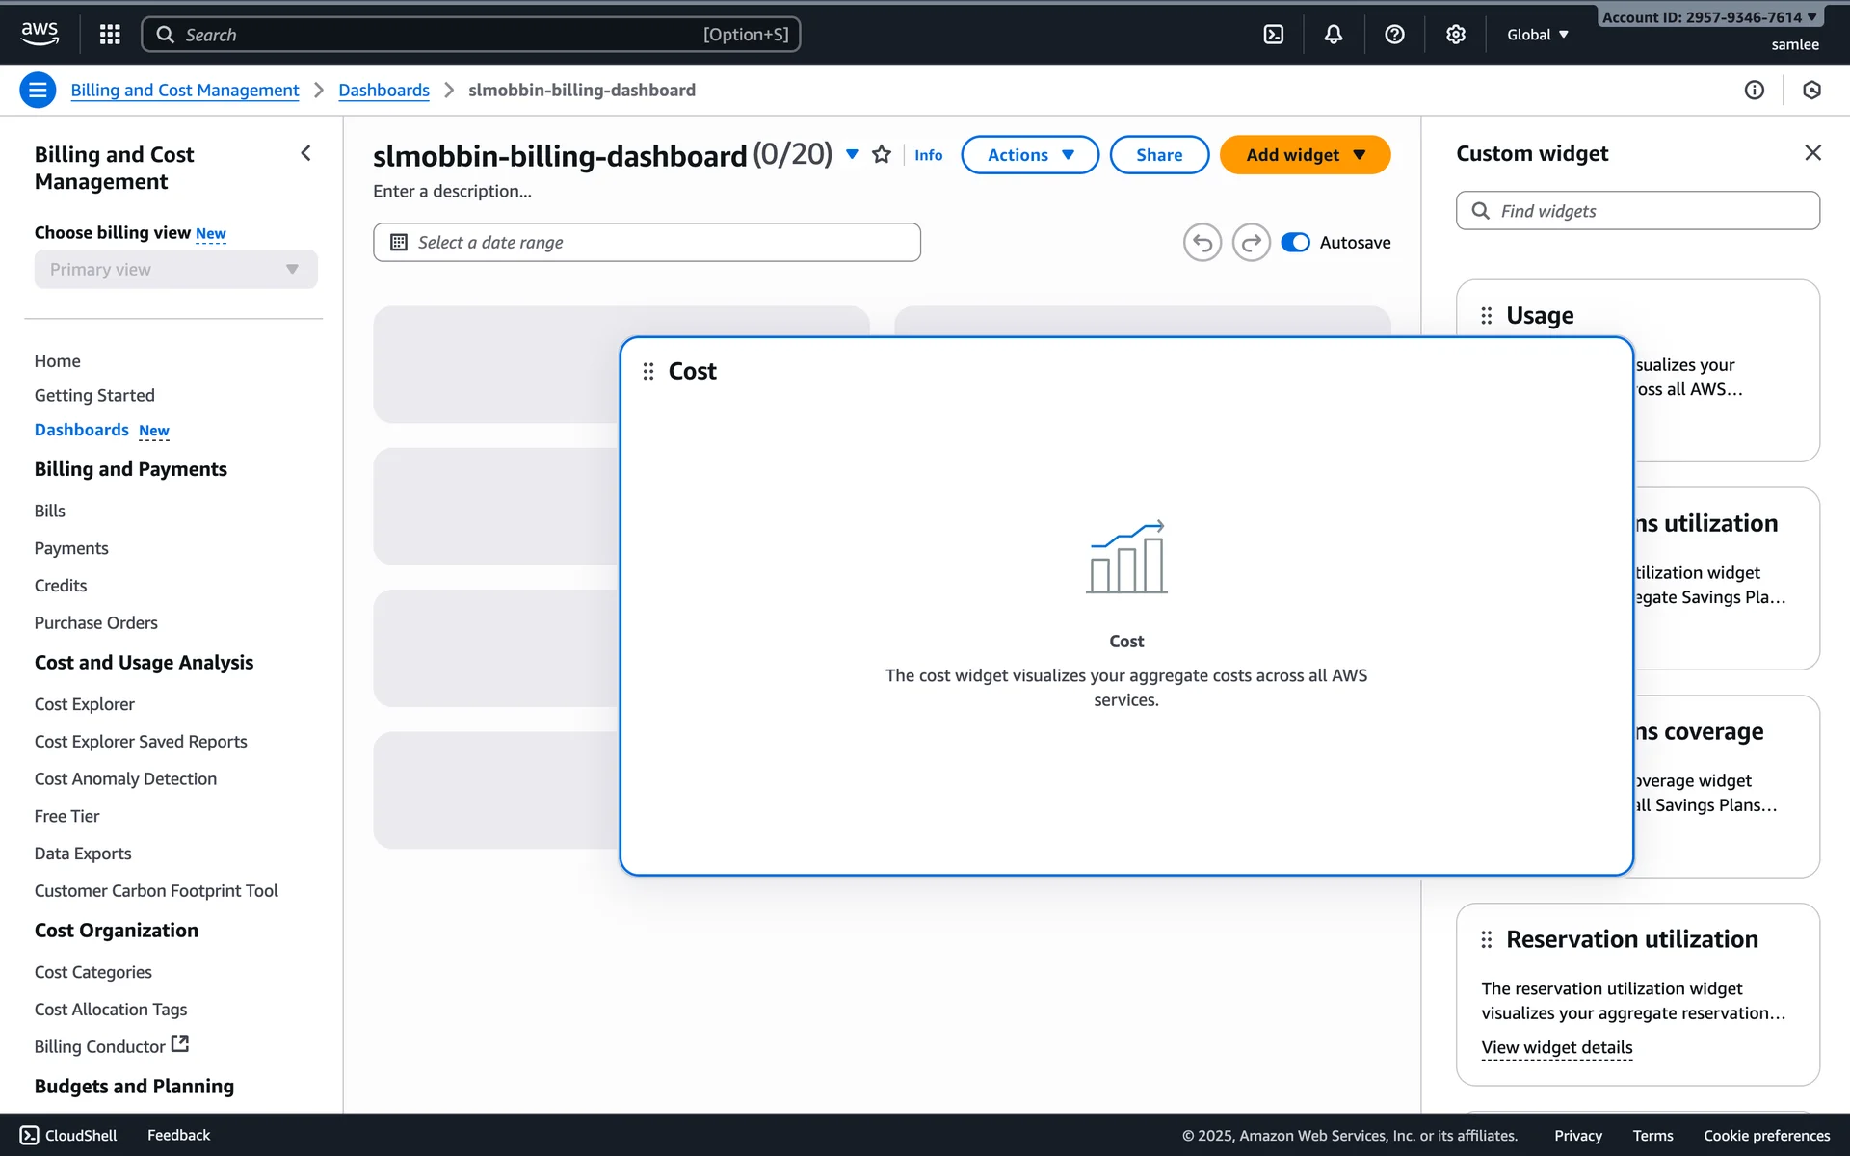Click the Share button
Viewport: 1850px width, 1156px height.
click(x=1158, y=155)
